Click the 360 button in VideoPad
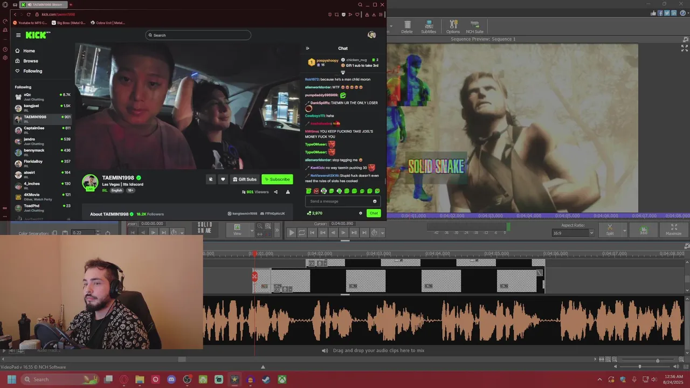The image size is (690, 388). click(643, 230)
